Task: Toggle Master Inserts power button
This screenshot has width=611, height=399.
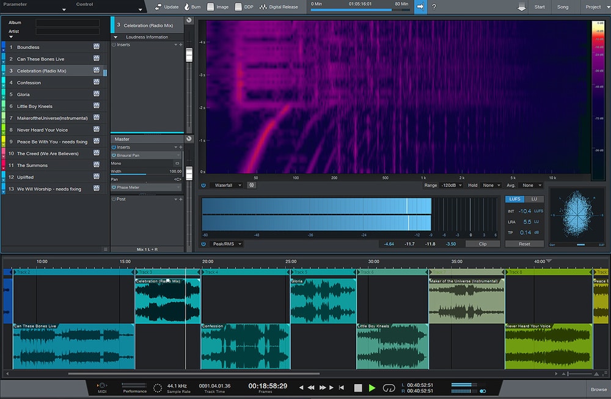Action: (114, 147)
